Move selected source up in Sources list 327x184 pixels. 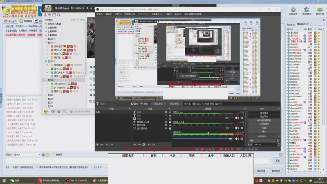pyautogui.click(x=149, y=144)
